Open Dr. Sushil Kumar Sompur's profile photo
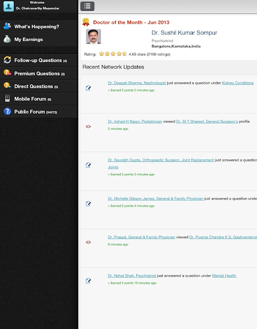Screen dimensions: 257x329 coord(94,36)
